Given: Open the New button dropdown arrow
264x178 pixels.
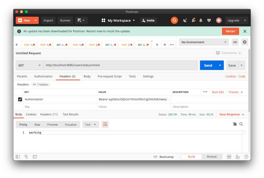Looking at the screenshot, I should click(x=36, y=20).
